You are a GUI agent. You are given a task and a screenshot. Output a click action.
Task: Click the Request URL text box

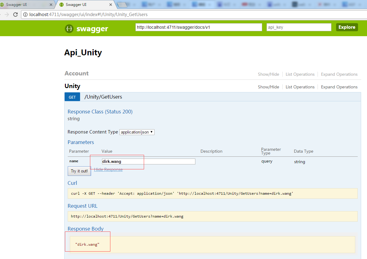click(x=212, y=216)
